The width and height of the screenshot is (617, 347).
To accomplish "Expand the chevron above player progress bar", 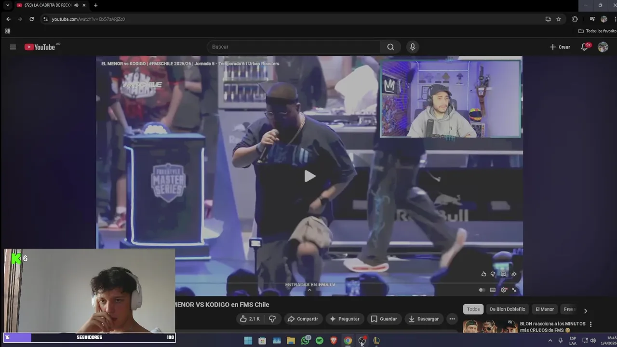I will 309,290.
